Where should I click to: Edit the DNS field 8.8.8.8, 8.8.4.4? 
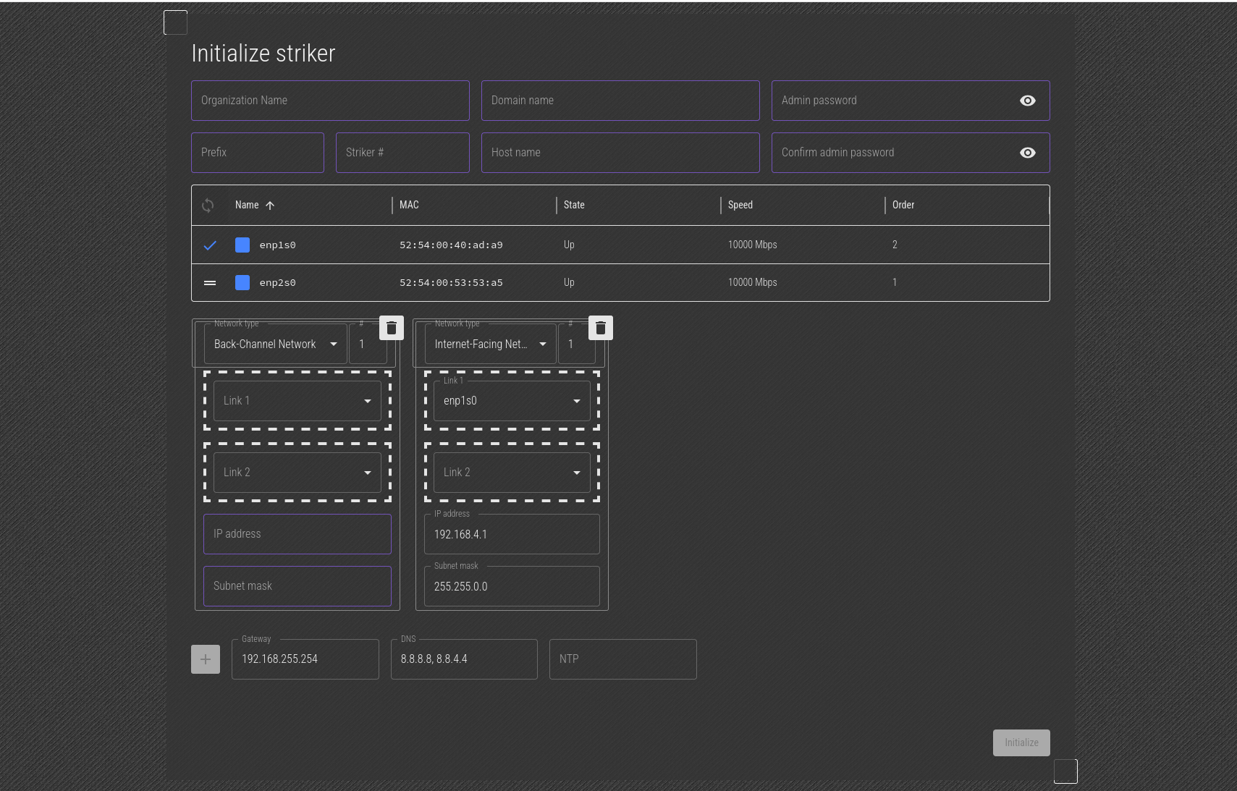tap(464, 659)
